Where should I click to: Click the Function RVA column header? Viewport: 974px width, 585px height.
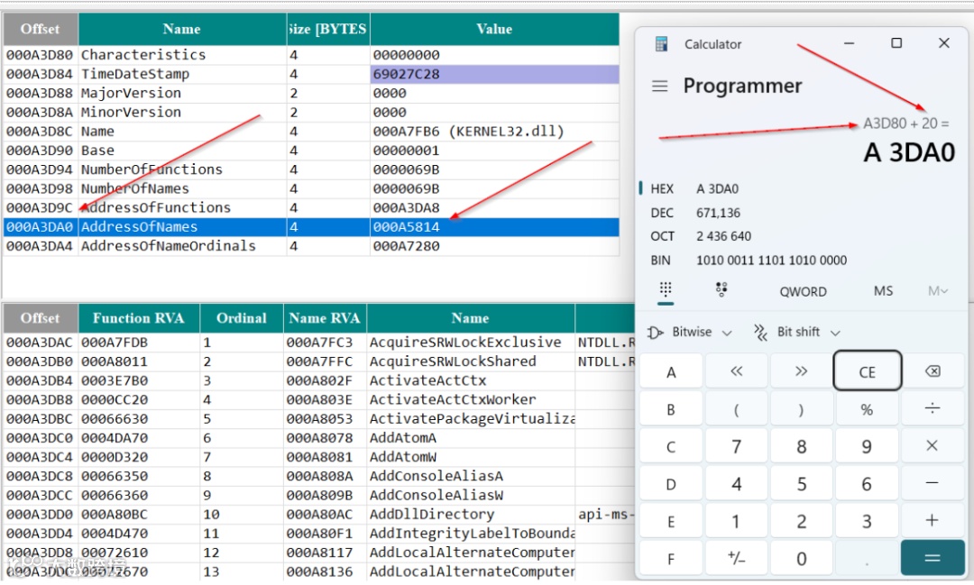(x=139, y=318)
